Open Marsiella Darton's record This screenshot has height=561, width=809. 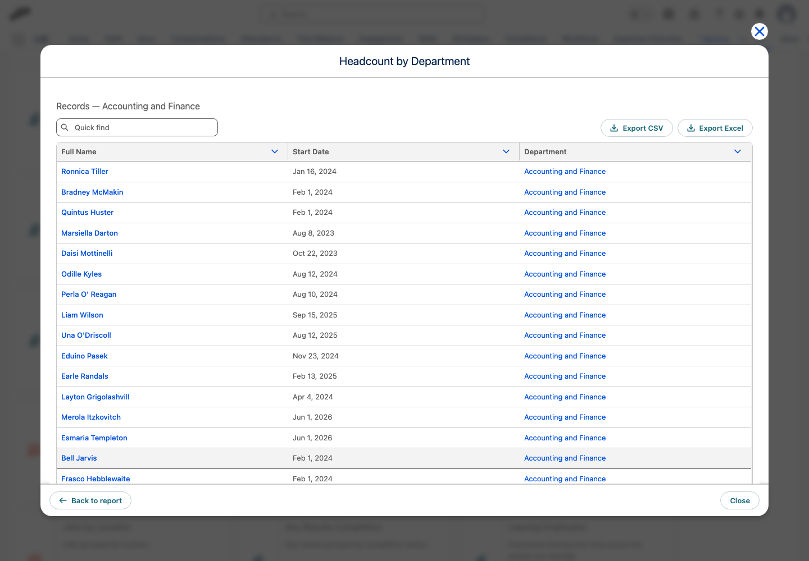90,233
